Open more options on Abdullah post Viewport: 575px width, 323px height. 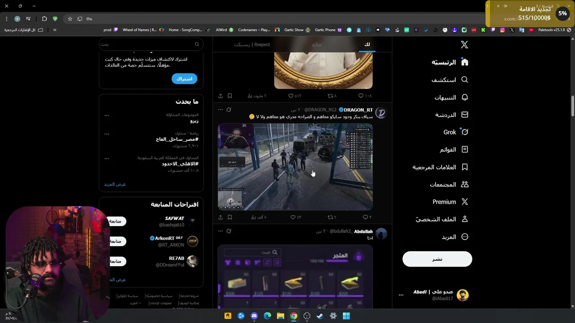click(220, 231)
